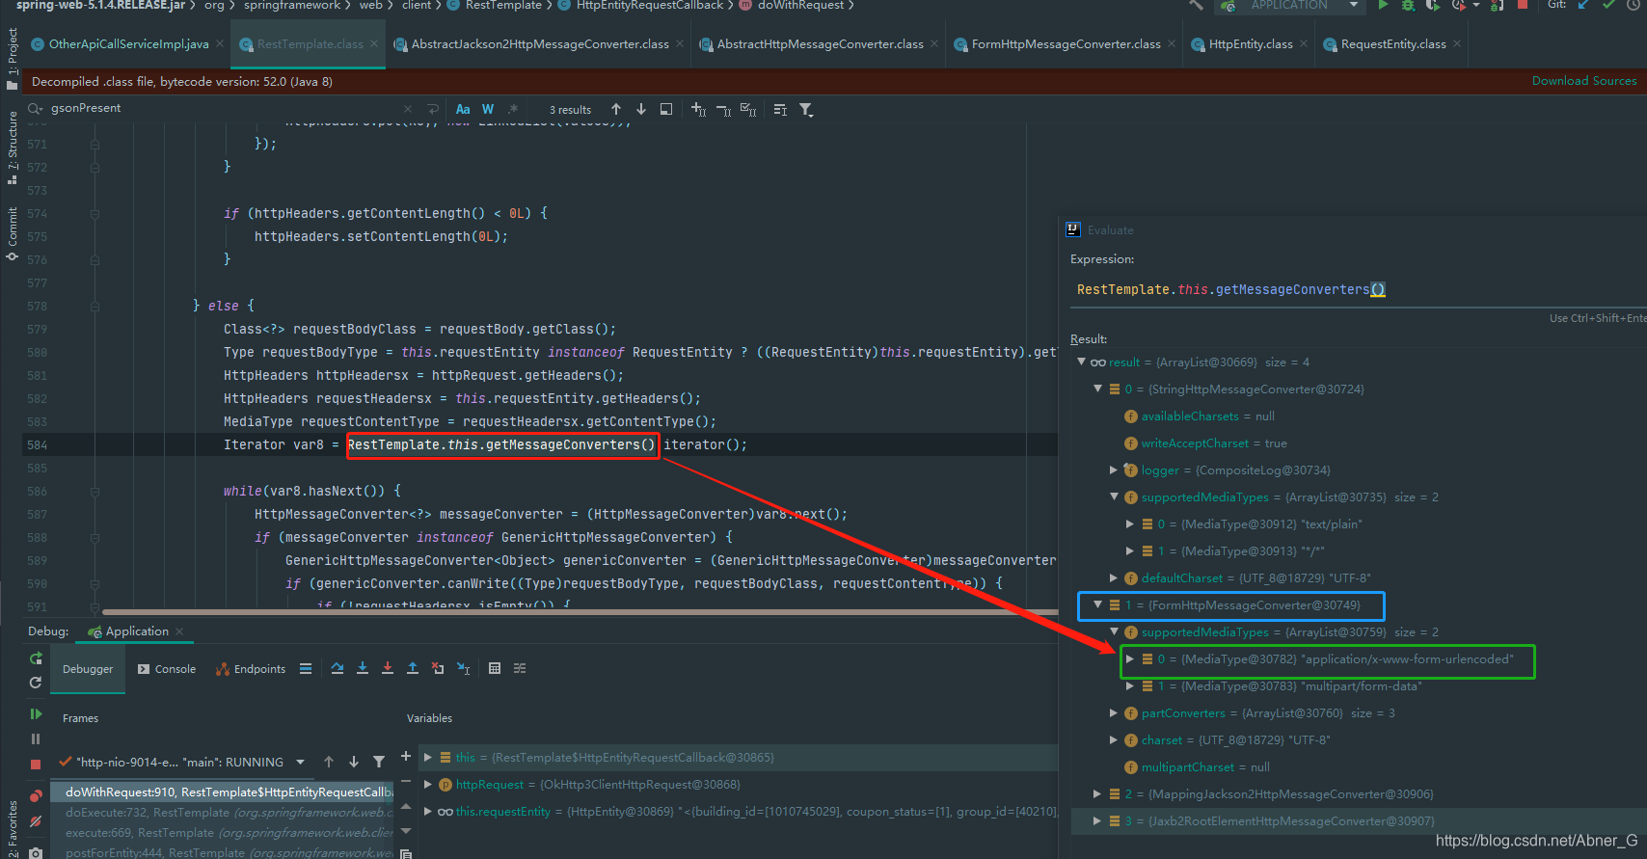Toggle Match Case (Aa) in search bar
Viewport: 1647px width, 859px height.
tap(463, 109)
